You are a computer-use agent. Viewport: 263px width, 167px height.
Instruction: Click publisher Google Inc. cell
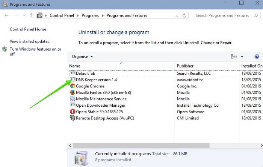tap(187, 86)
